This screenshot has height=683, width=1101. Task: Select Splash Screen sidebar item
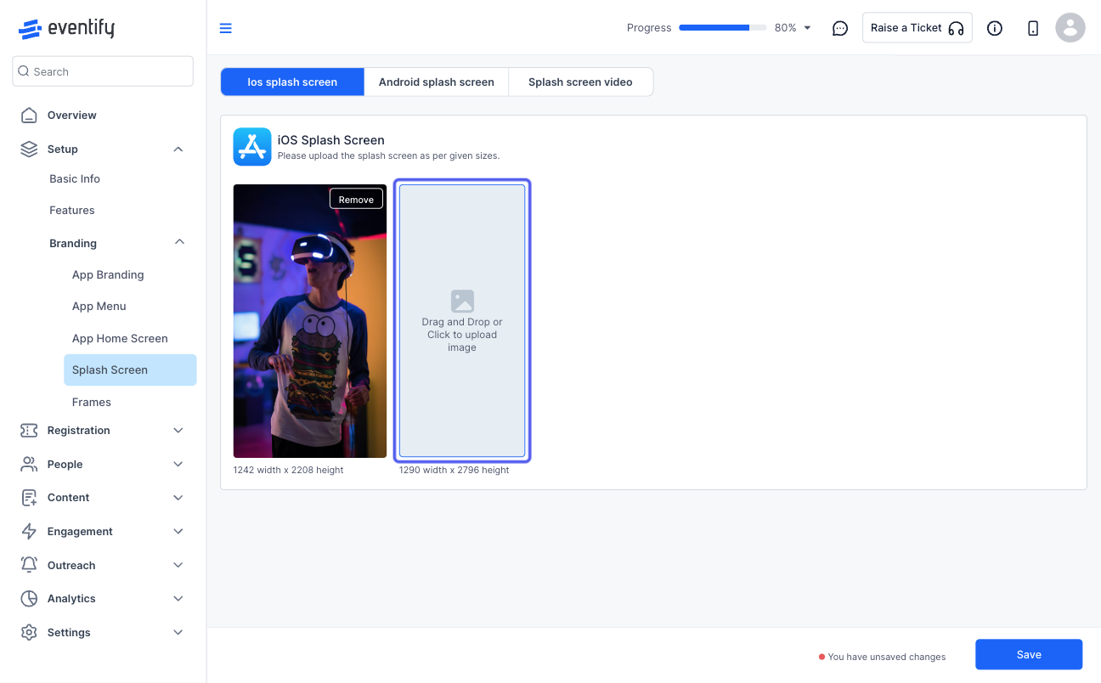tap(130, 370)
